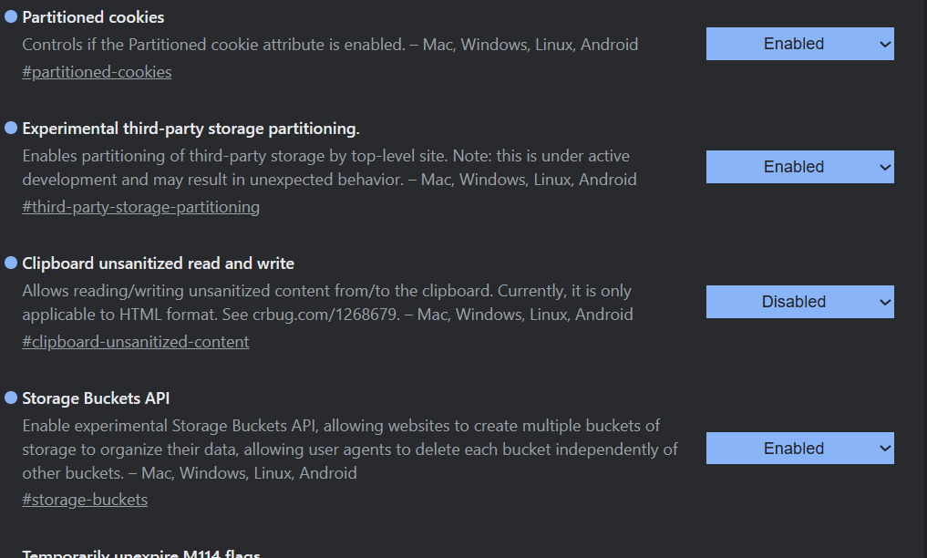Screen dimensions: 927x558
Task: Open the third-party storage partitioning state dropdown
Action: point(799,167)
